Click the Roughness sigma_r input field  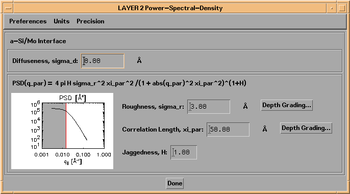[x=209, y=107]
